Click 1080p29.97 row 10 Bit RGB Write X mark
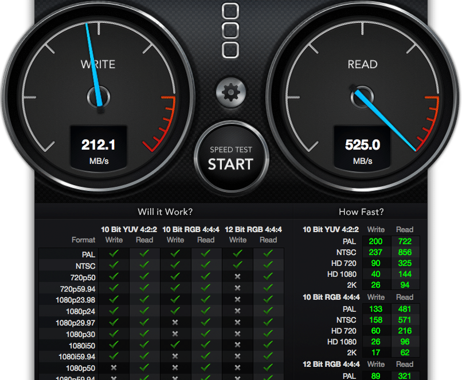 175,322
